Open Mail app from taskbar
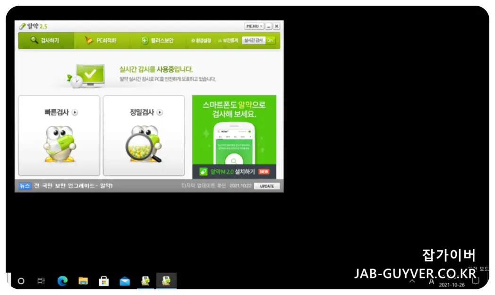This screenshot has height=295, width=495. [125, 281]
